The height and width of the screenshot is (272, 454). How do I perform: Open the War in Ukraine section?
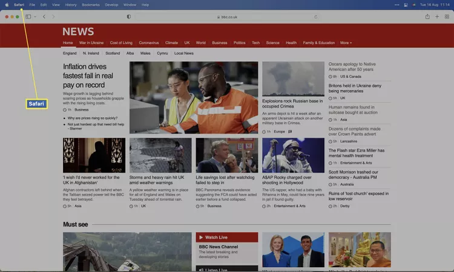[91, 43]
